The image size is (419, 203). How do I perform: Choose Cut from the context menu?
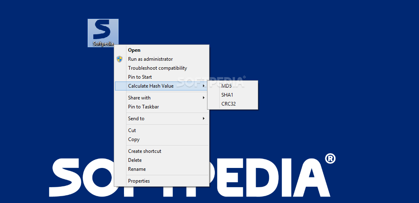coord(162,130)
